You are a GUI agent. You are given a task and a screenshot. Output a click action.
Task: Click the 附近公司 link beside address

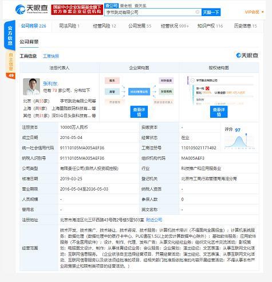click(154, 220)
